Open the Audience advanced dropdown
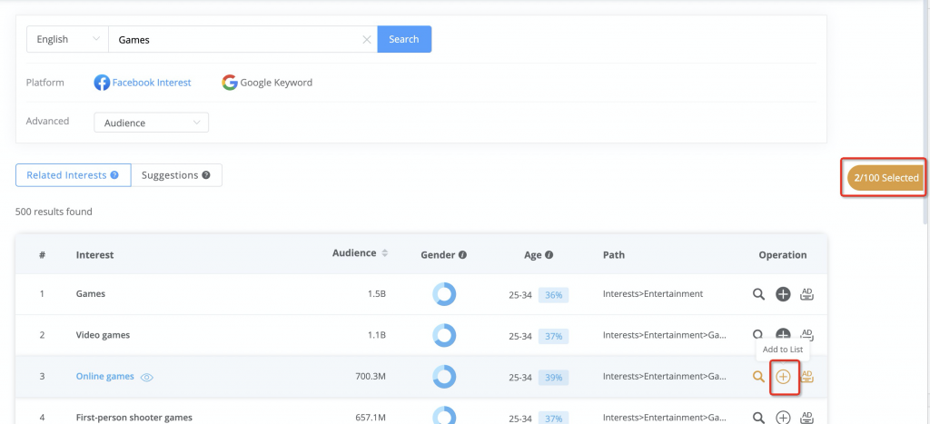The height and width of the screenshot is (424, 930). tap(152, 123)
